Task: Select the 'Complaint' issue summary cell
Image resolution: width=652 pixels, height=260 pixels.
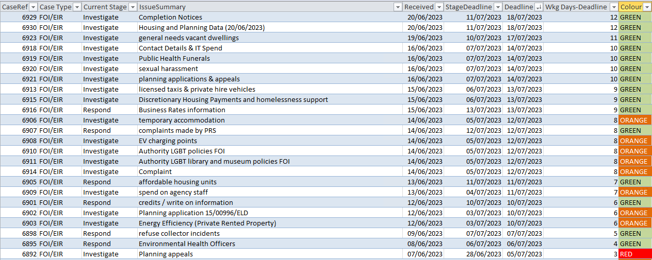Action: [270, 171]
